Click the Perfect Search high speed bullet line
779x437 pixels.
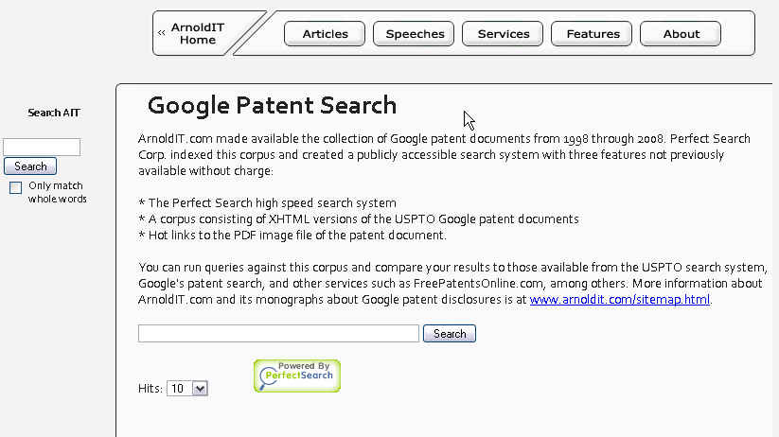[x=267, y=202]
